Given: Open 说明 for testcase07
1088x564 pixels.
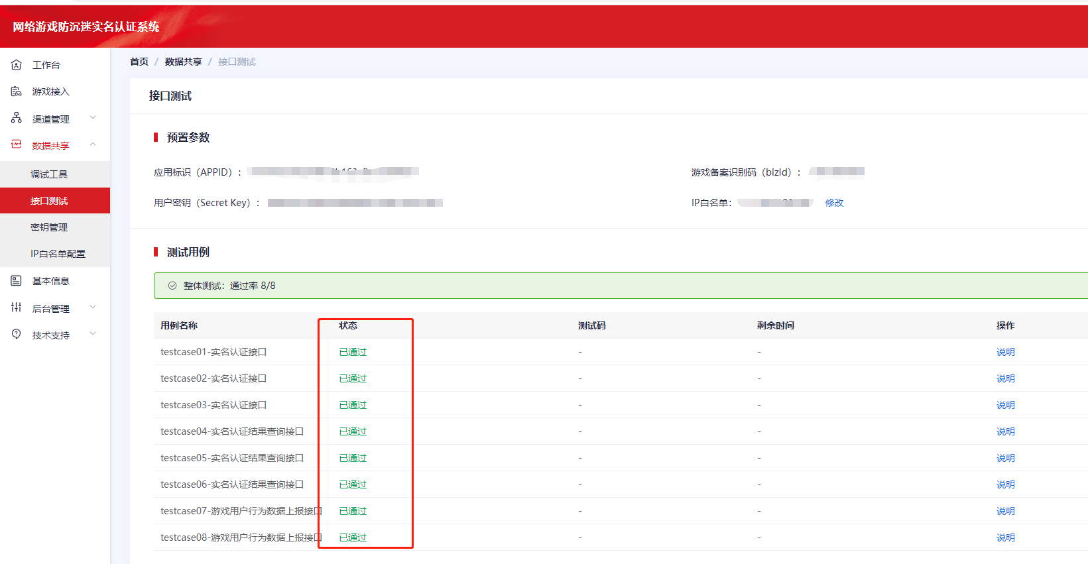Looking at the screenshot, I should (1005, 511).
